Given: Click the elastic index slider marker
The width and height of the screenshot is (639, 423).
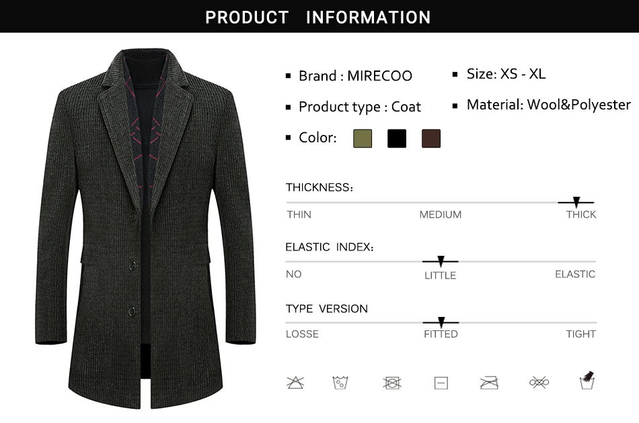Looking at the screenshot, I should pos(441,261).
